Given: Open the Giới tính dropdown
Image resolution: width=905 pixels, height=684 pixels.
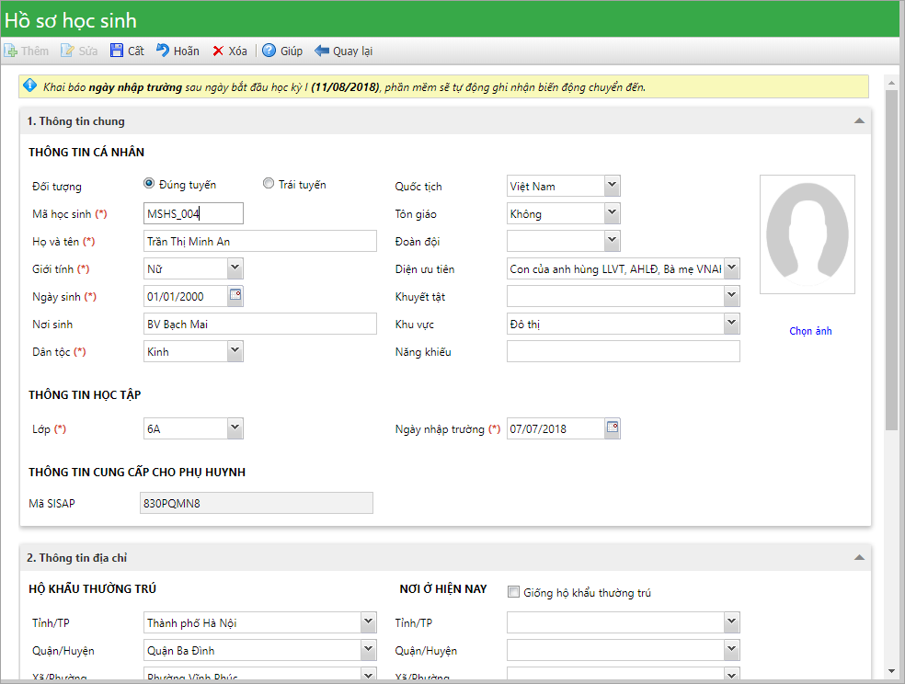Looking at the screenshot, I should point(235,268).
